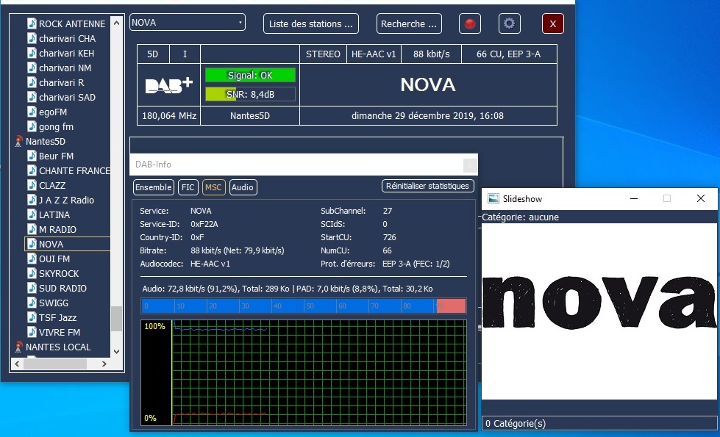Click charivari CHA station icon
Image resolution: width=720 pixels, height=437 pixels.
[x=32, y=38]
